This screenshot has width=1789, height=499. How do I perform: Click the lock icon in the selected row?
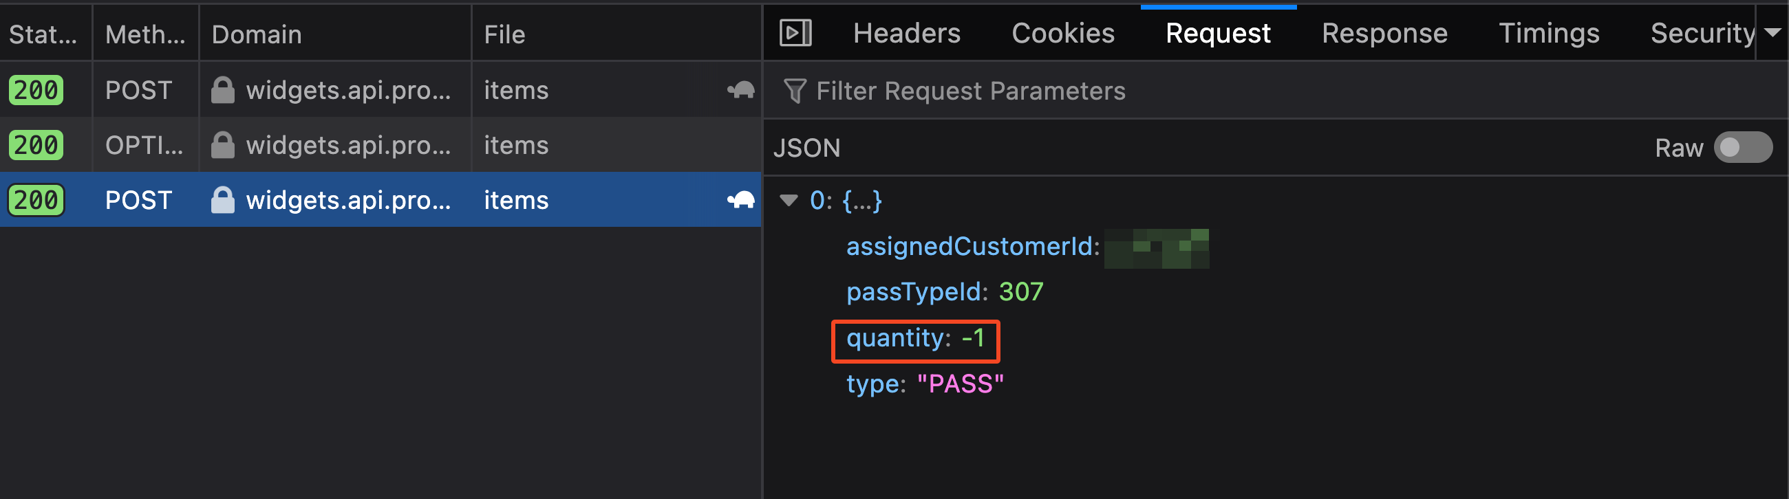click(x=222, y=200)
